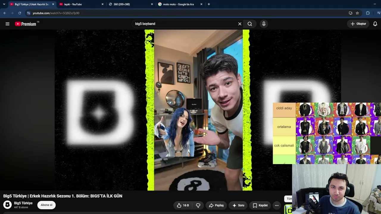Viewport: 381px width, 214px height.
Task: Open the Soru ask button
Action: click(x=238, y=205)
